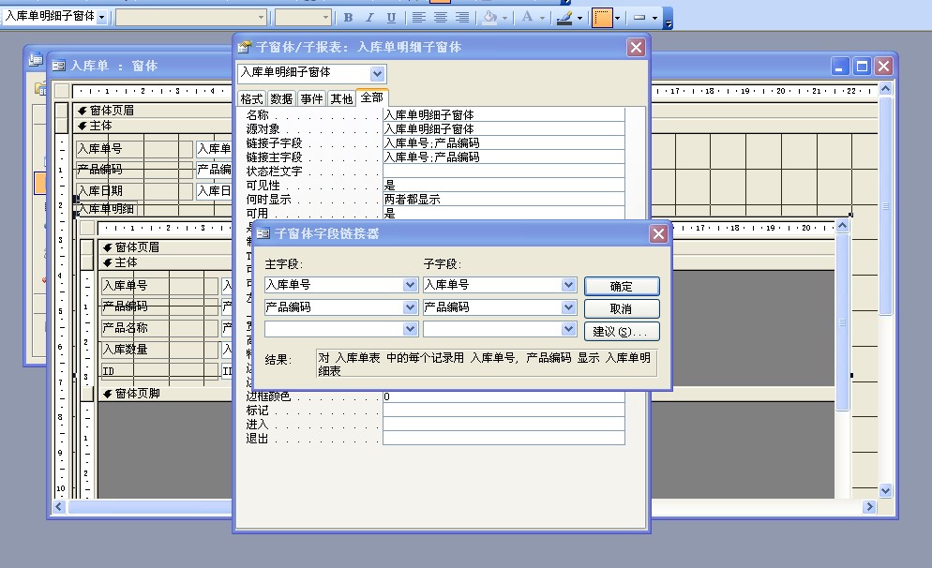Open the font name dropdown in toolbar

(x=261, y=17)
